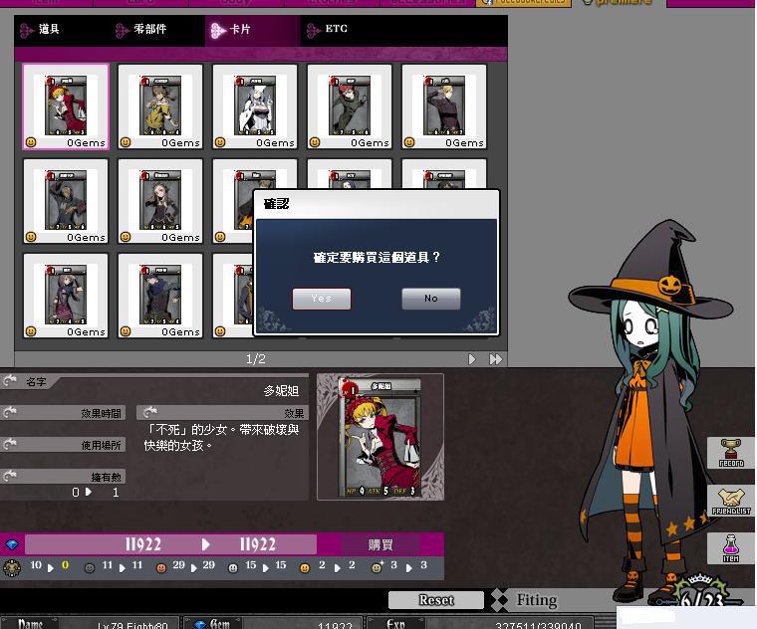Switch to the 道具 tab
The image size is (757, 629).
click(x=62, y=31)
